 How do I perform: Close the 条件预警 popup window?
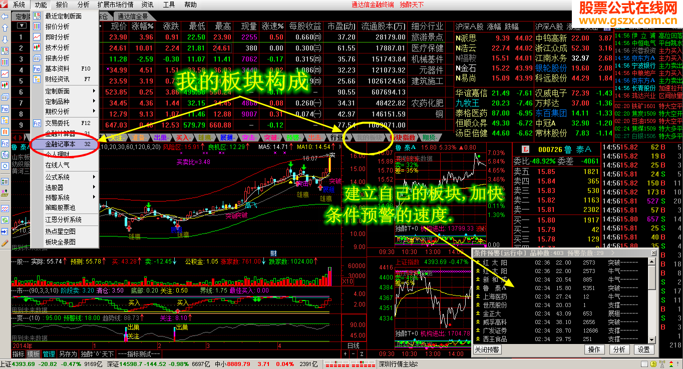653,253
